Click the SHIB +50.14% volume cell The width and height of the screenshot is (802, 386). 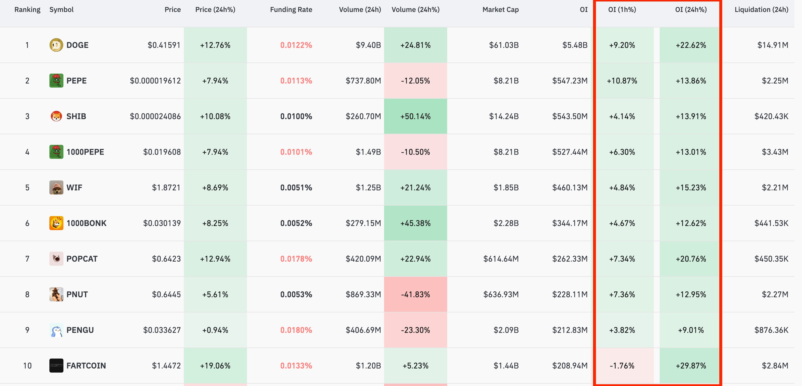pyautogui.click(x=415, y=116)
